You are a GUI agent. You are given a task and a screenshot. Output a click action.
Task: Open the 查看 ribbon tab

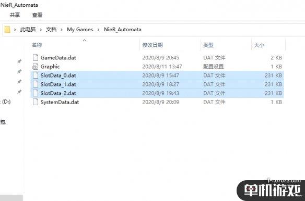pyautogui.click(x=37, y=15)
